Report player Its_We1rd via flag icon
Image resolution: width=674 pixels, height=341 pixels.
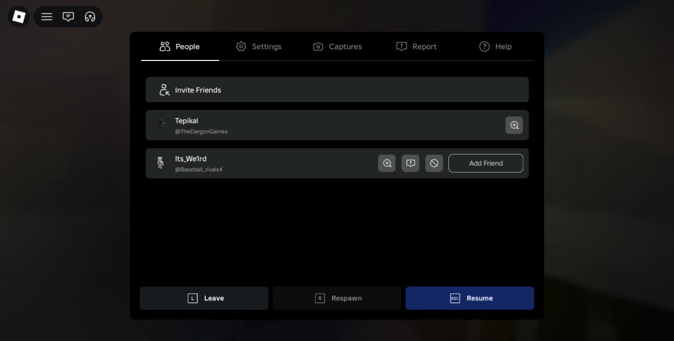pyautogui.click(x=410, y=163)
